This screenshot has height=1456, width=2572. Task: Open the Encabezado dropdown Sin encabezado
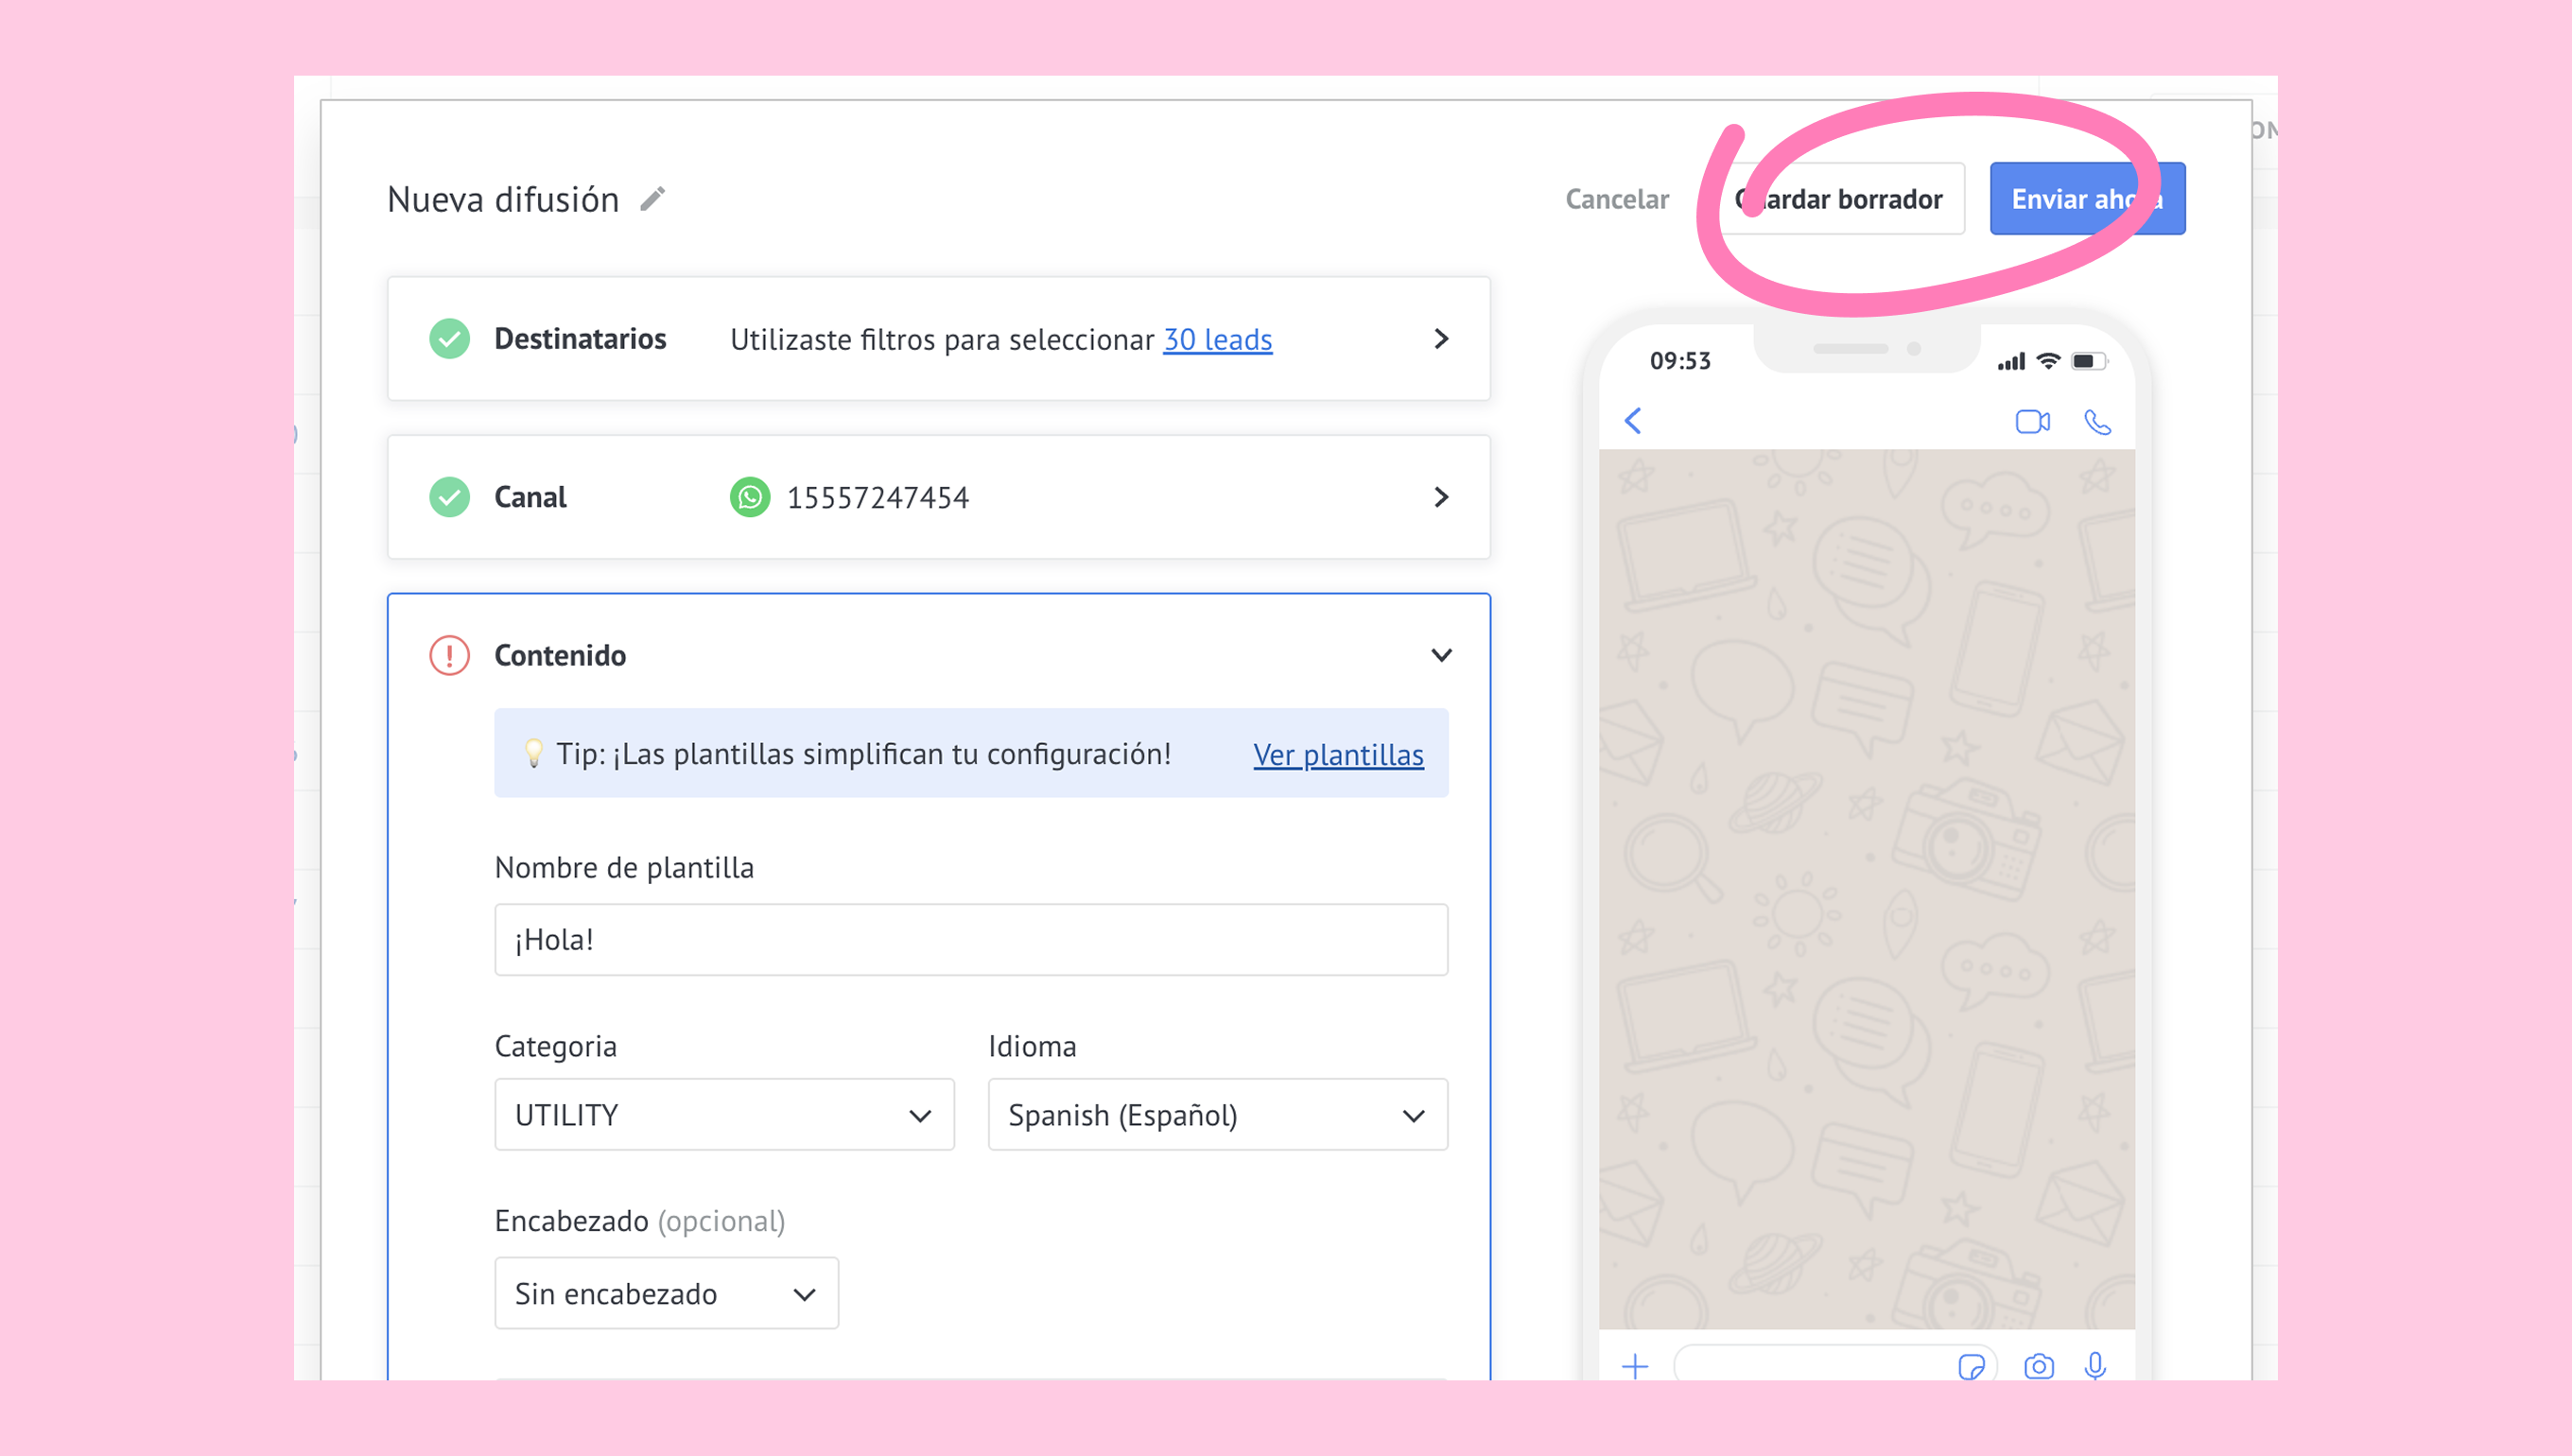pyautogui.click(x=666, y=1293)
